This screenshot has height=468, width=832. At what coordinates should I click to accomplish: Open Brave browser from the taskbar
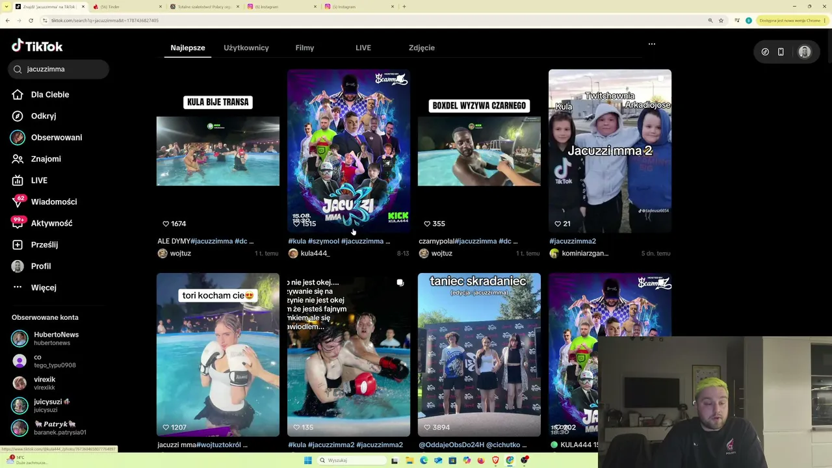[x=495, y=460]
